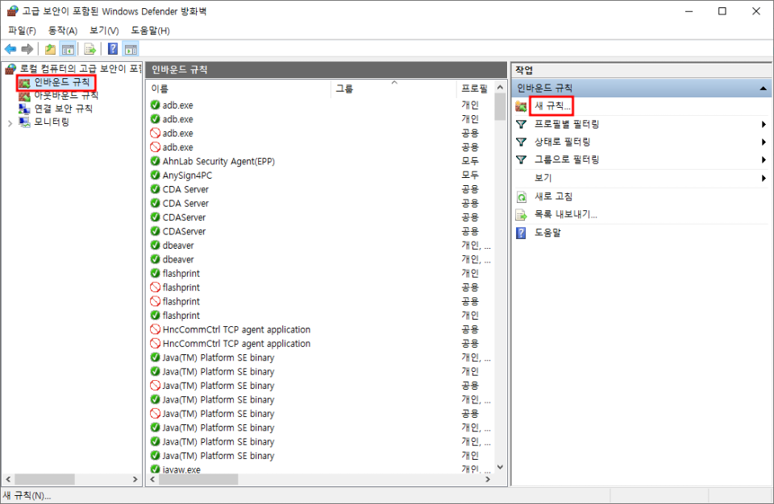Screen dimensions: 774x504
Task: Minimize the Windows Defender firewall window
Action: point(689,10)
